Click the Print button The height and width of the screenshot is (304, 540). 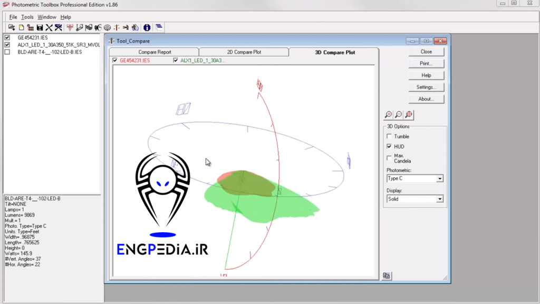point(426,63)
